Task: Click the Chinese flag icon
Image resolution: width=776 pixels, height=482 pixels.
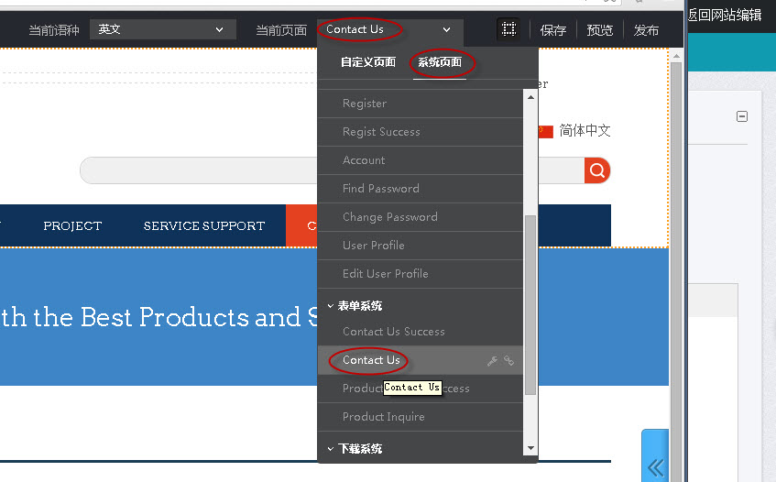Action: tap(545, 131)
